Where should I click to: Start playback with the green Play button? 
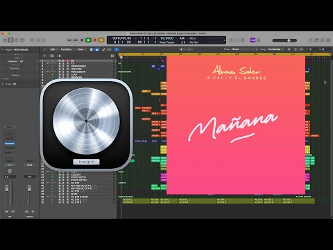88,40
